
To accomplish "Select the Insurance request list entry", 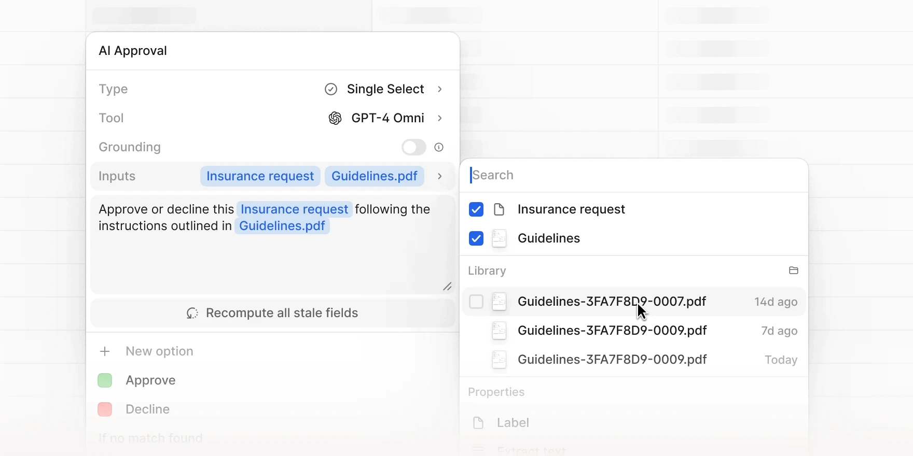I will tap(634, 209).
